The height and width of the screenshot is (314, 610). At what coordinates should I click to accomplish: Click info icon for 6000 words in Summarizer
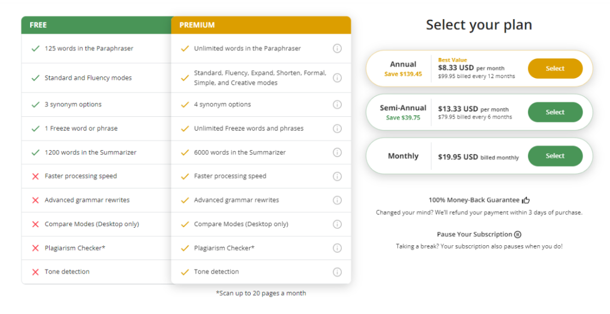point(337,152)
